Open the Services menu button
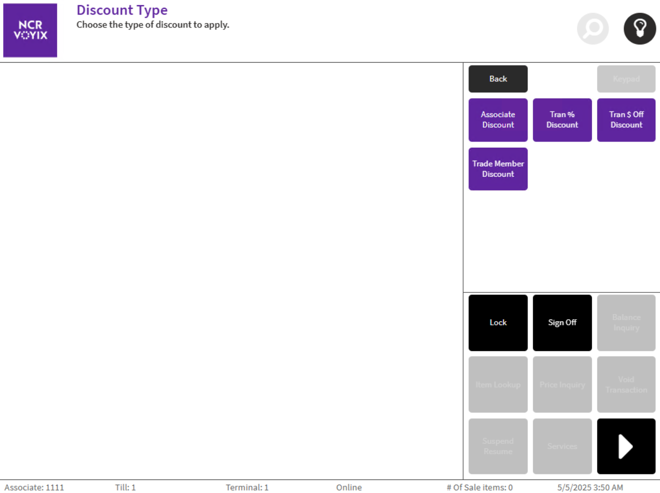Screen dimensions: 660x493 pyautogui.click(x=562, y=446)
